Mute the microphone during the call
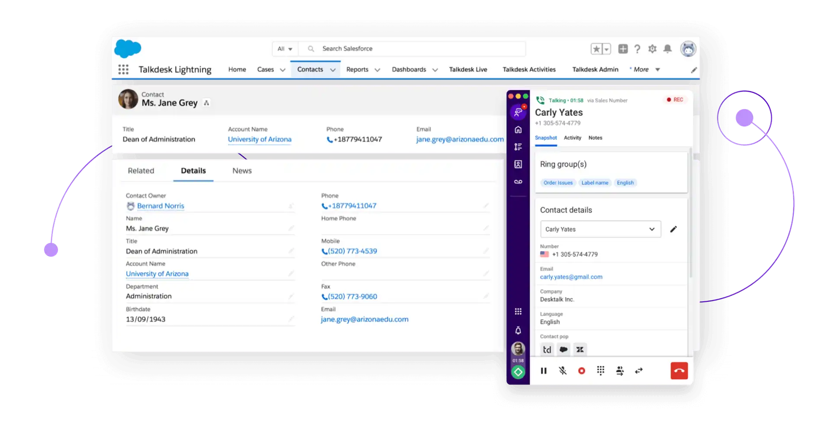The height and width of the screenshot is (423, 831). 563,371
